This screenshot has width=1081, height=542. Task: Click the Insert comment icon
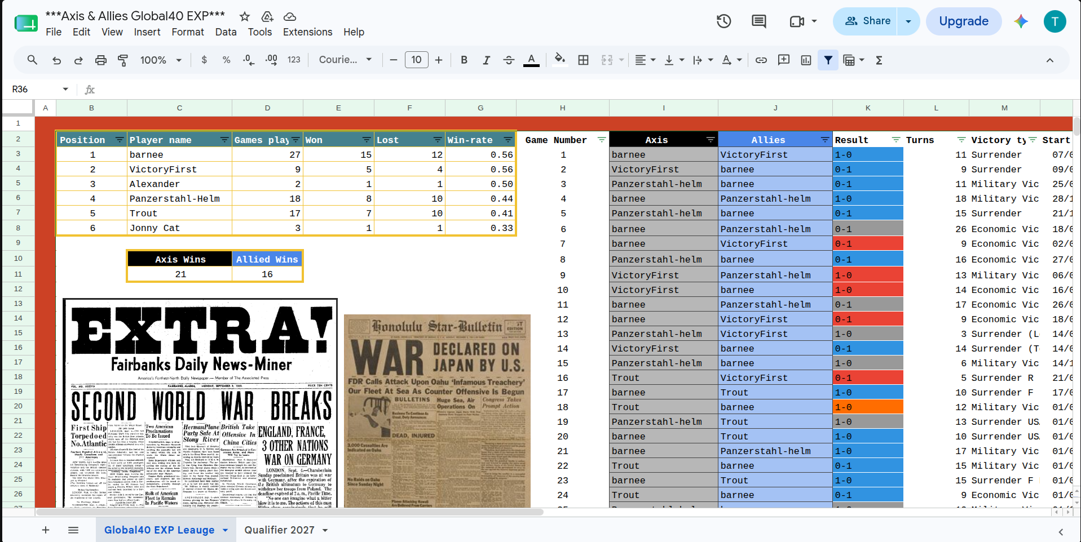[784, 60]
